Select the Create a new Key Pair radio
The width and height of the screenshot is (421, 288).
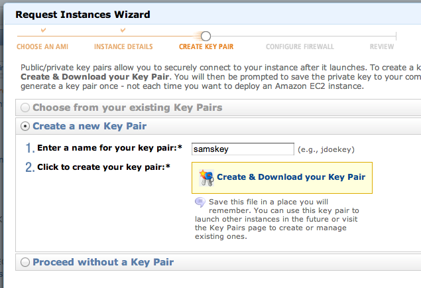point(25,126)
